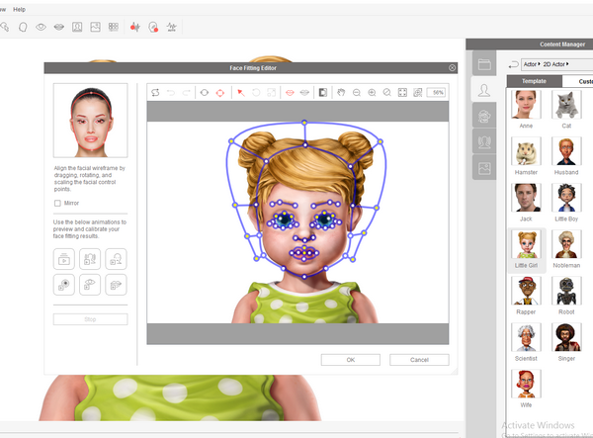Image resolution: width=593 pixels, height=438 pixels.
Task: Expand the 2D Actor breadcrumb arrow
Action: [x=567, y=64]
